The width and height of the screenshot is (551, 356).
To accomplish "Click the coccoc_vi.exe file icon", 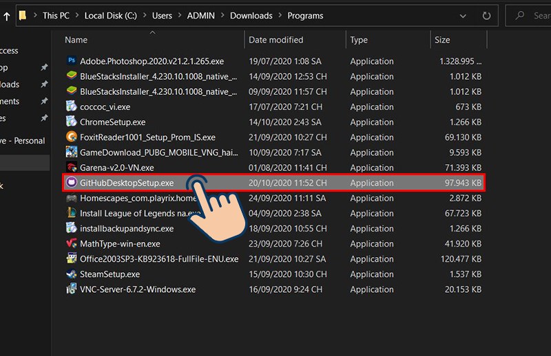I will (72, 107).
